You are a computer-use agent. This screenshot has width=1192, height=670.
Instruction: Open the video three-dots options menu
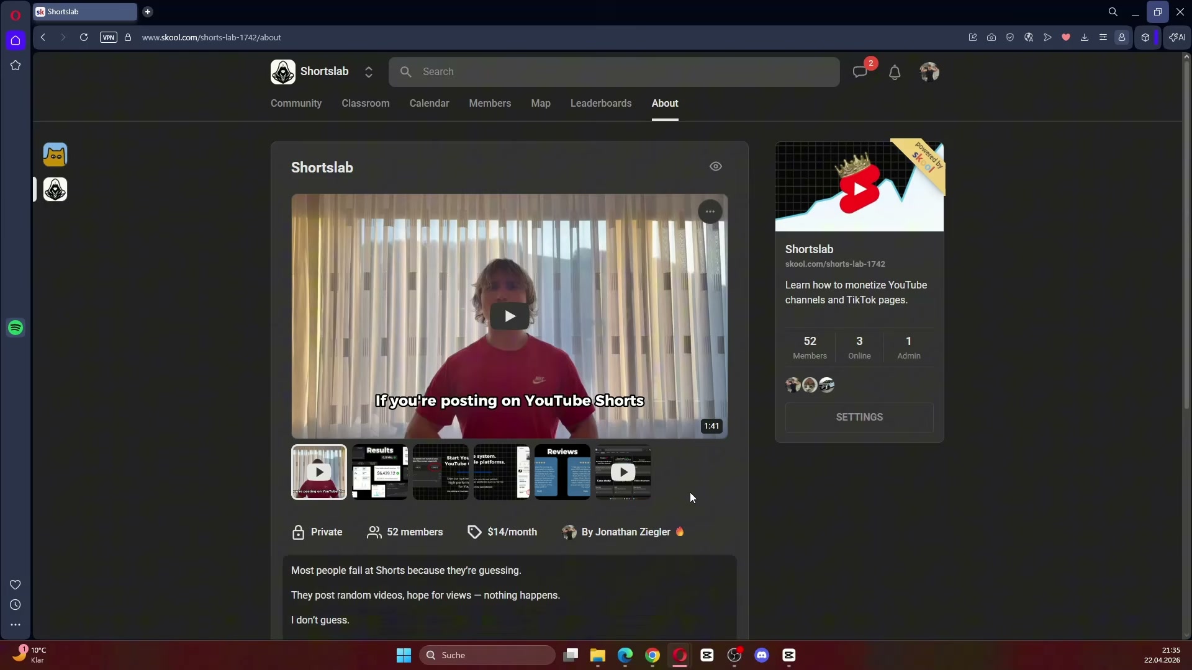pyautogui.click(x=710, y=212)
